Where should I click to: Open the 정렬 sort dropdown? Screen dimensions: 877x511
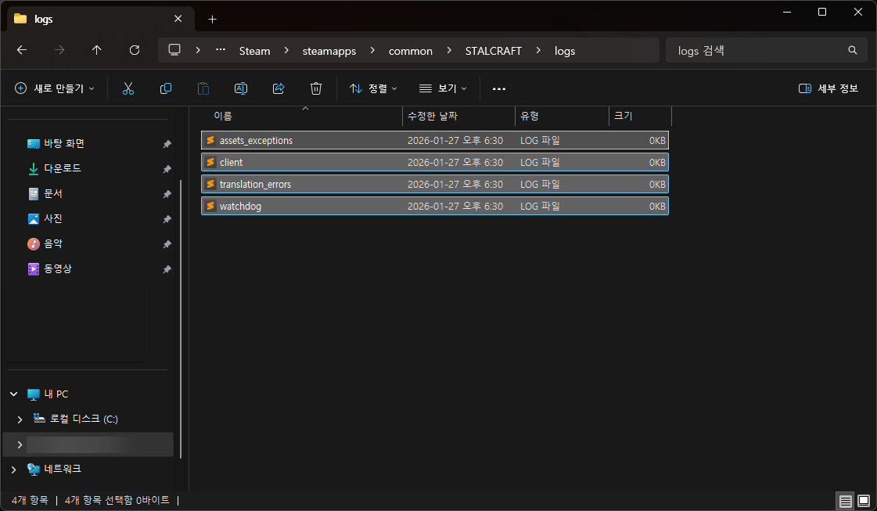point(373,88)
